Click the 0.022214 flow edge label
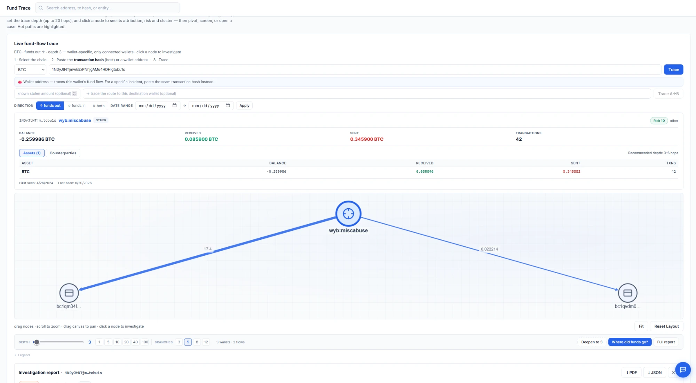The image size is (696, 383). [489, 249]
